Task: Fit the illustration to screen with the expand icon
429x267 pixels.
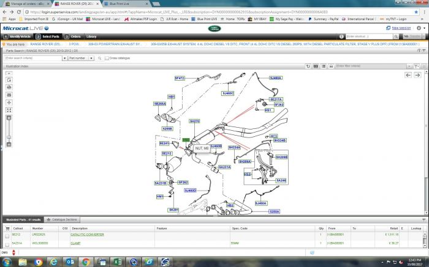Action: pyautogui.click(x=9, y=110)
